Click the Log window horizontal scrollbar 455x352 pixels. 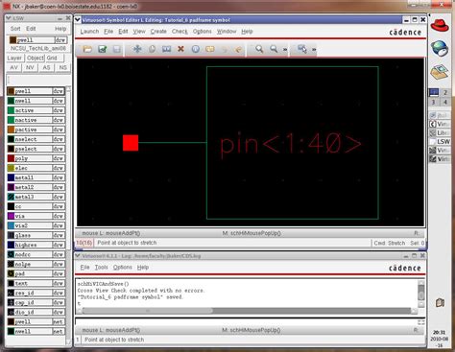click(x=247, y=311)
